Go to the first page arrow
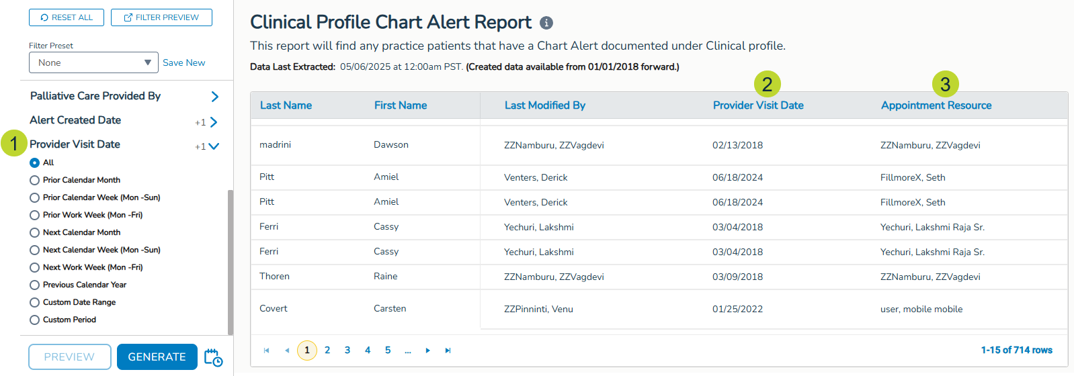 (x=267, y=350)
